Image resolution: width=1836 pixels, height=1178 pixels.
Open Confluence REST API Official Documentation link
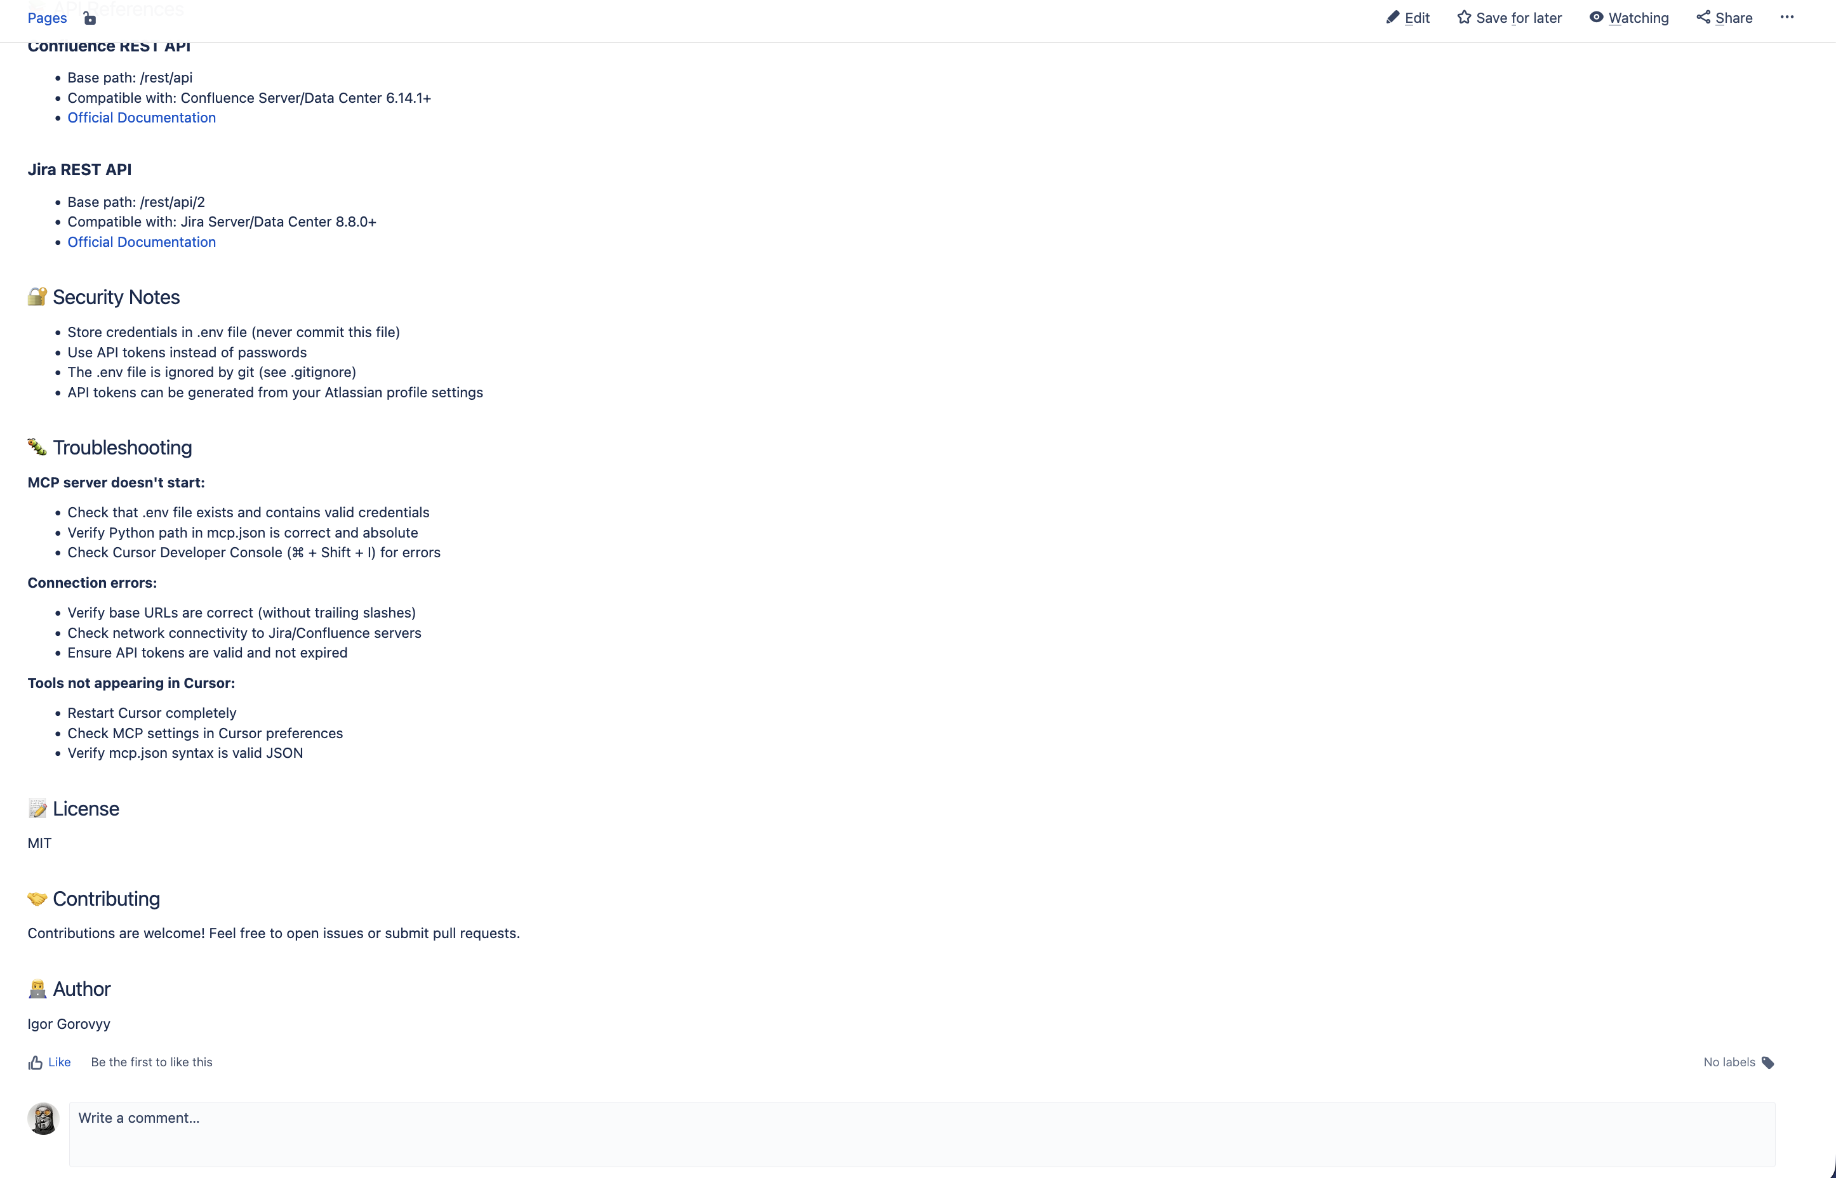tap(142, 117)
